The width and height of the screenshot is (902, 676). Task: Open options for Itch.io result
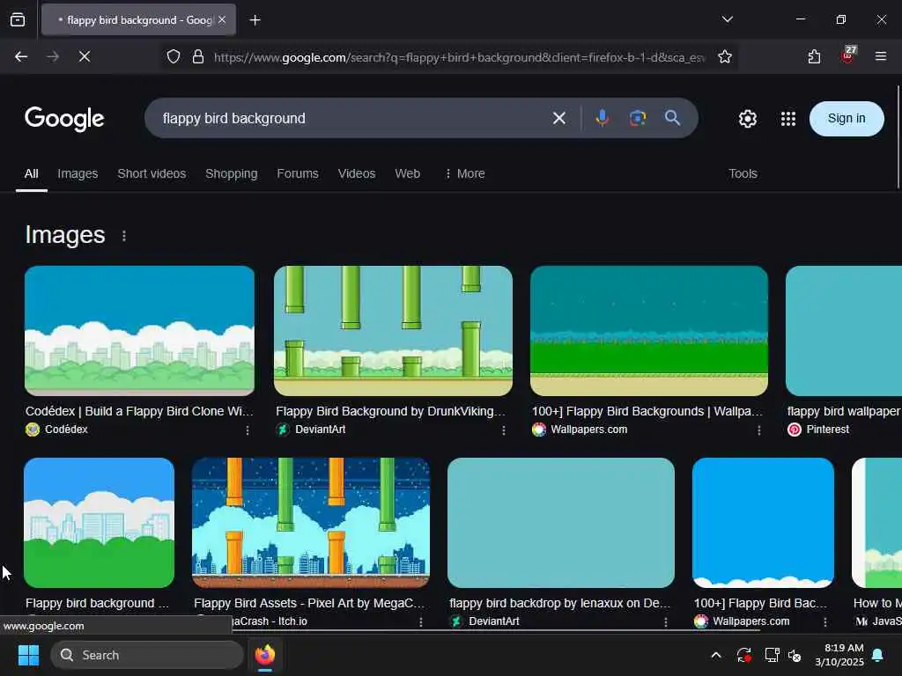click(x=421, y=621)
